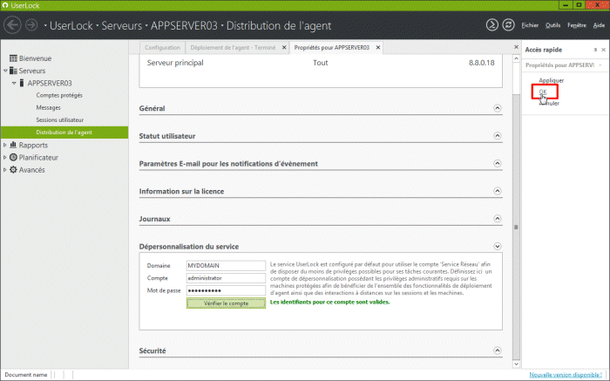Click the Bienvenue label in the tree

click(36, 58)
